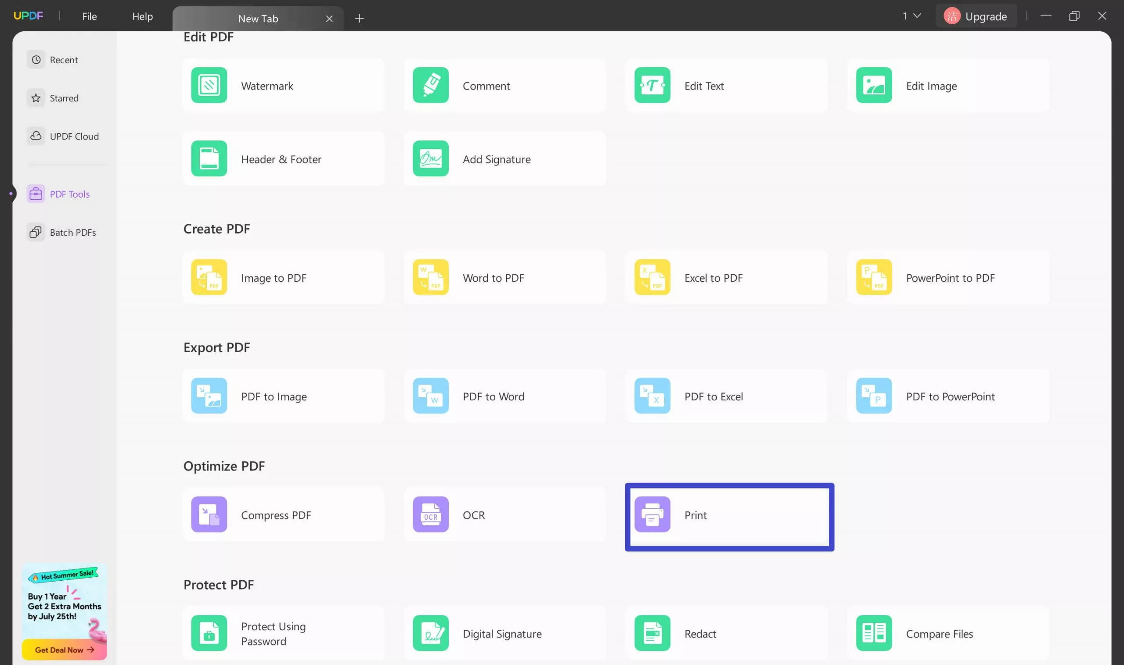
Task: Click the Print printer icon
Action: (652, 514)
